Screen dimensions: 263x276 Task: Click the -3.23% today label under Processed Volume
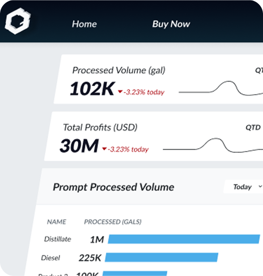(x=144, y=92)
